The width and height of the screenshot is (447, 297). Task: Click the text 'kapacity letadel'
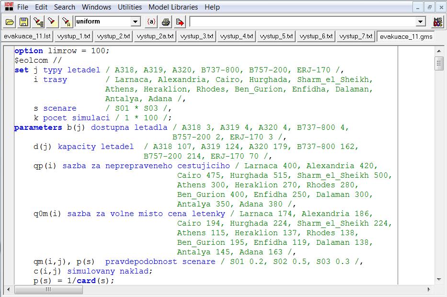pyautogui.click(x=95, y=147)
